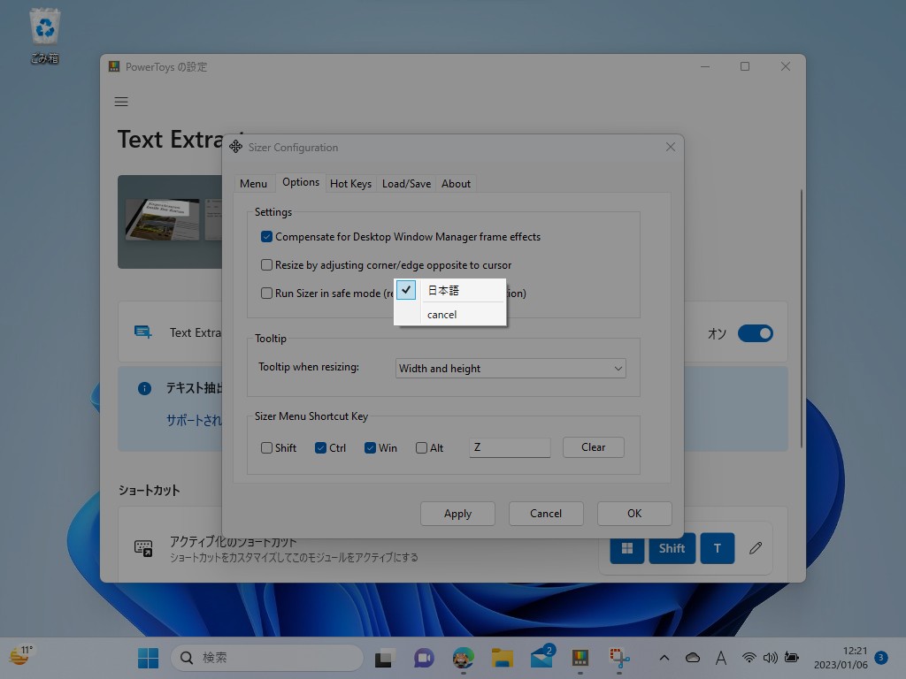This screenshot has width=906, height=679.
Task: Edit activation shortcut with the pencil icon
Action: [x=756, y=548]
